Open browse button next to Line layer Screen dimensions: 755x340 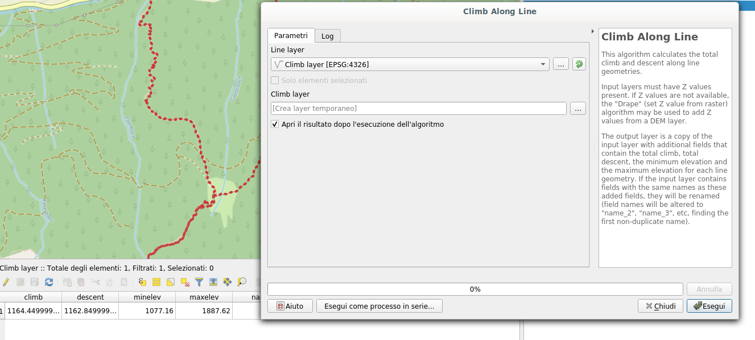(x=560, y=65)
